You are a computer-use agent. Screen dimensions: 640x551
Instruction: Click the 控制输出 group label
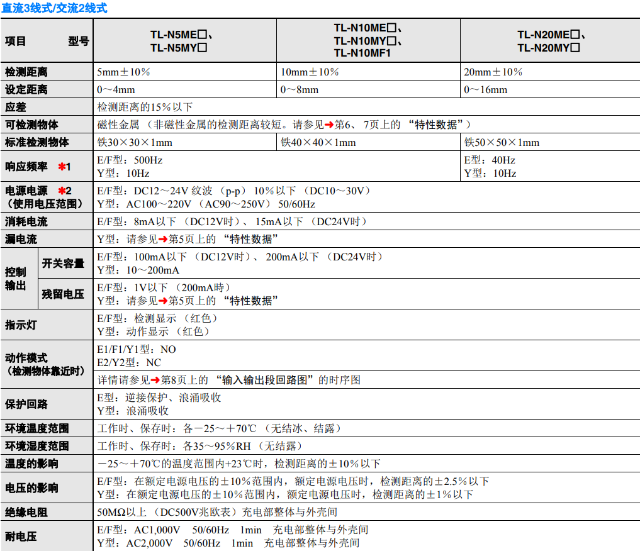(16, 279)
